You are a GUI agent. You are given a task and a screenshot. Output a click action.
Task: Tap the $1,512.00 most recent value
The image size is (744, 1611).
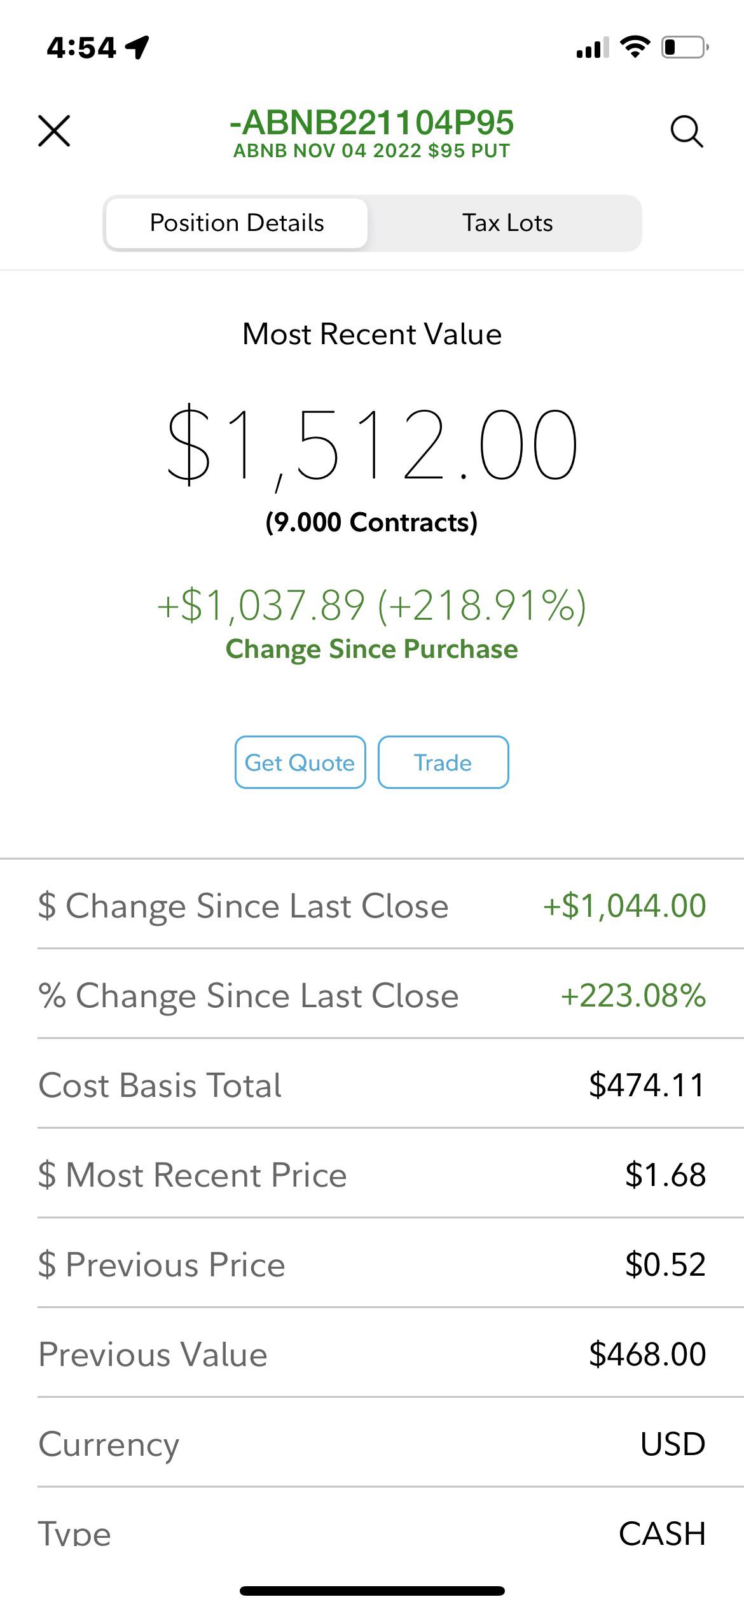[372, 445]
